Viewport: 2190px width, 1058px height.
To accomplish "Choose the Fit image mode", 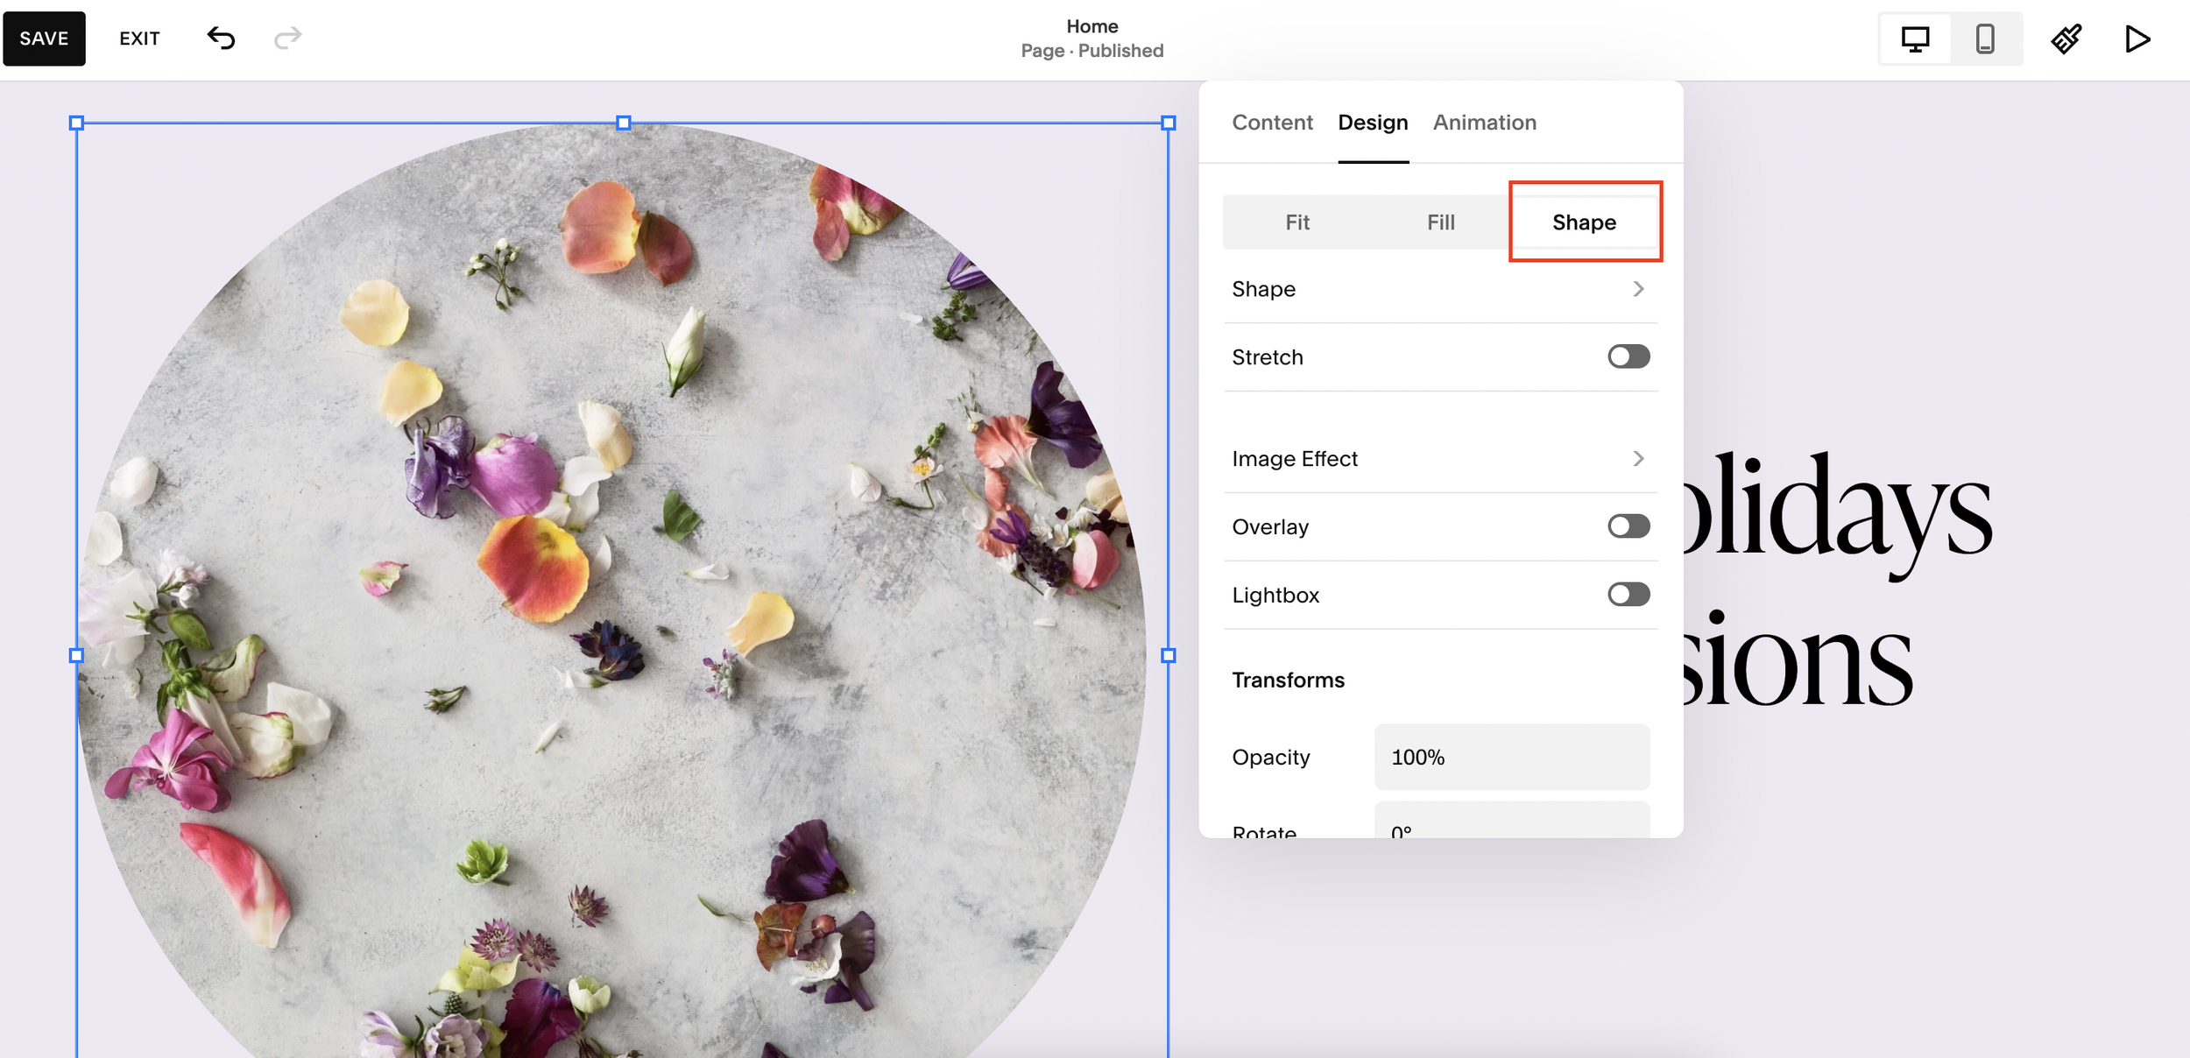I will click(1297, 222).
